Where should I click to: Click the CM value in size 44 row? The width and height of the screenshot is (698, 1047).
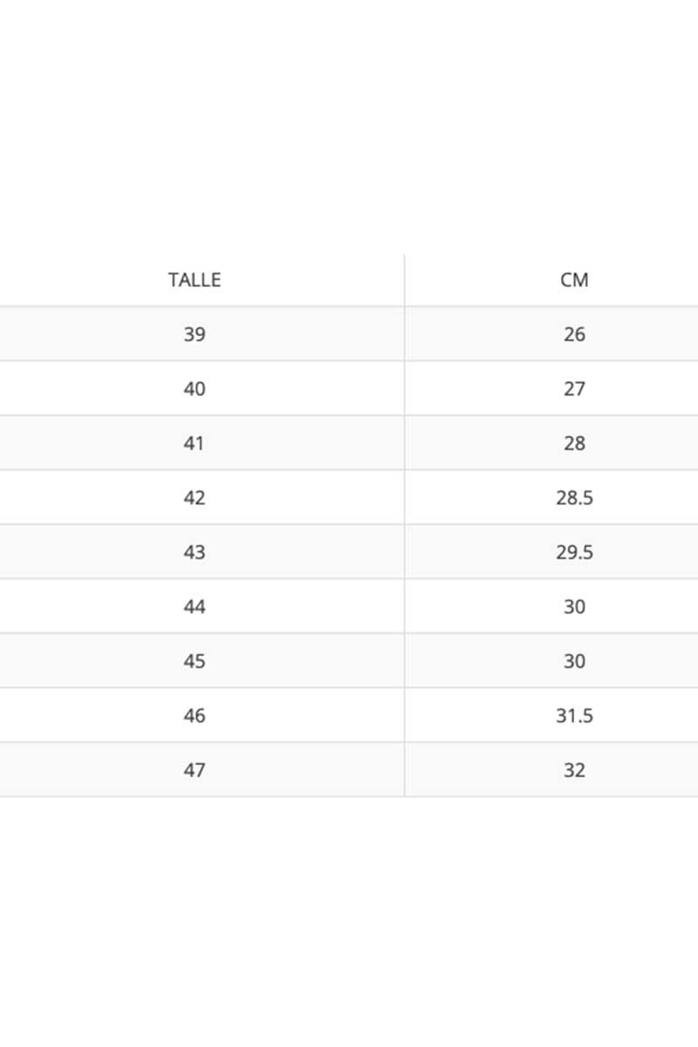pyautogui.click(x=574, y=606)
